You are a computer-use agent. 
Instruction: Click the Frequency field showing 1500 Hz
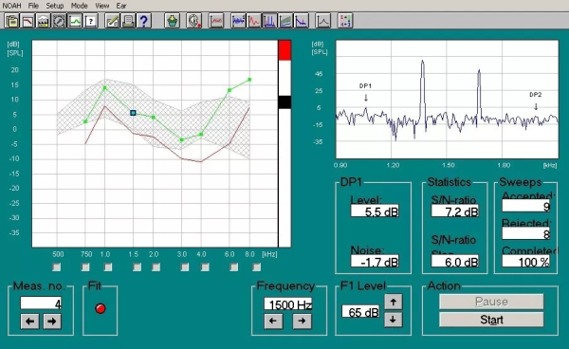288,304
